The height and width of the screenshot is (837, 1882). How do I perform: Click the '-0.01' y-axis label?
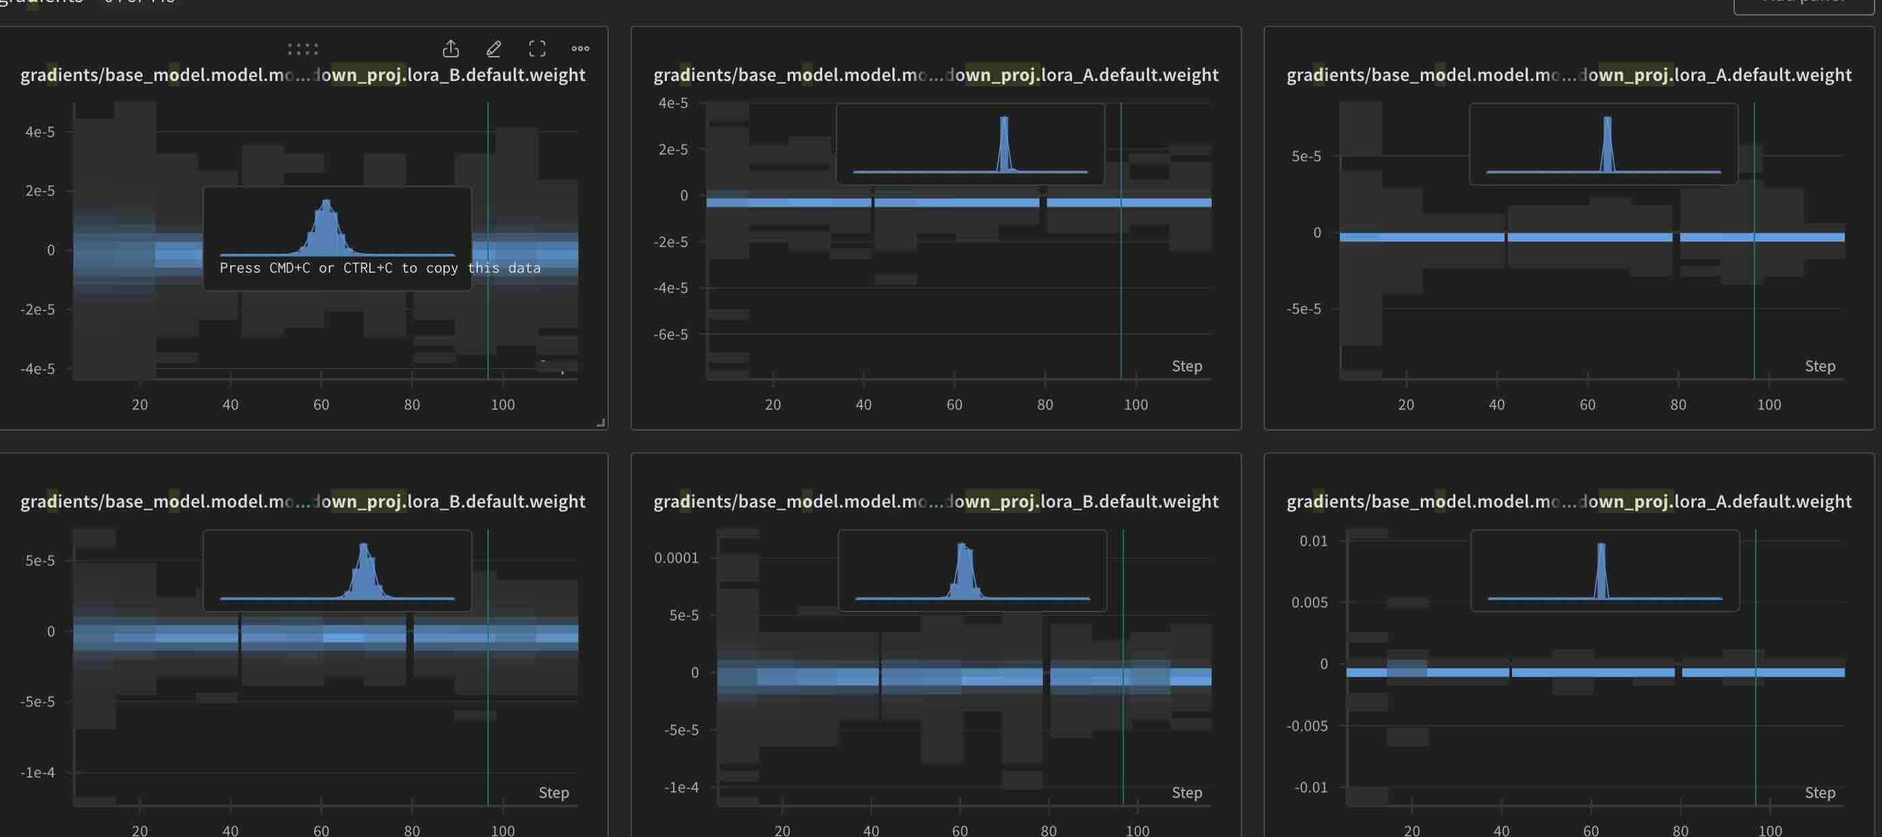1311,787
